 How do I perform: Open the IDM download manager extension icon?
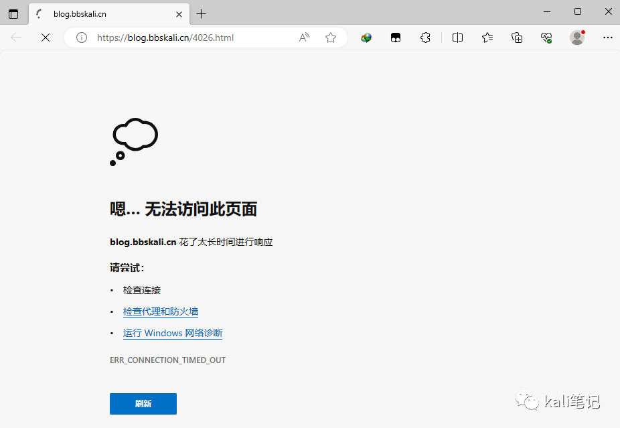366,38
